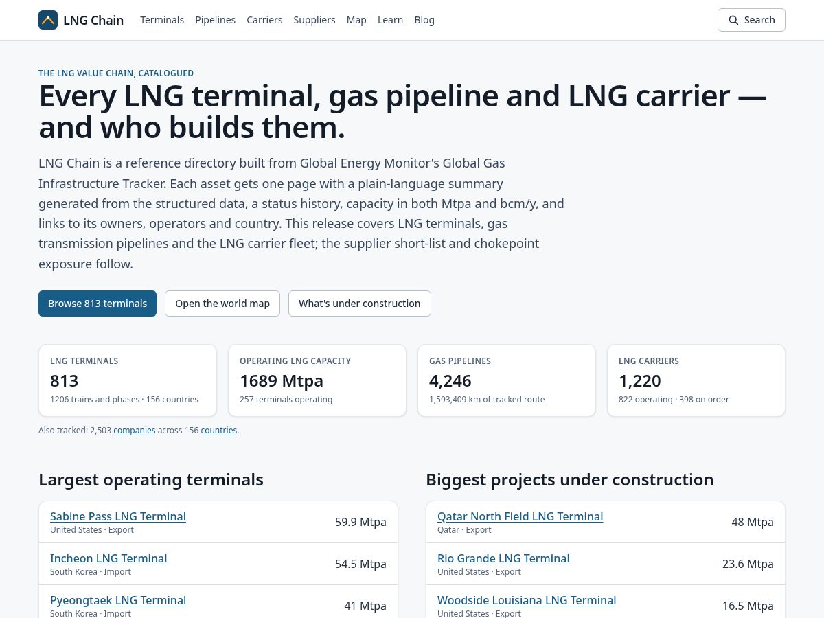This screenshot has width=824, height=618.
Task: Follow the companies link
Action: pos(135,431)
